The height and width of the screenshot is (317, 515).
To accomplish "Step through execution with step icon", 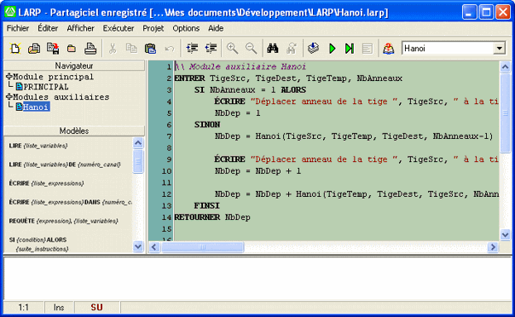I will coord(350,49).
